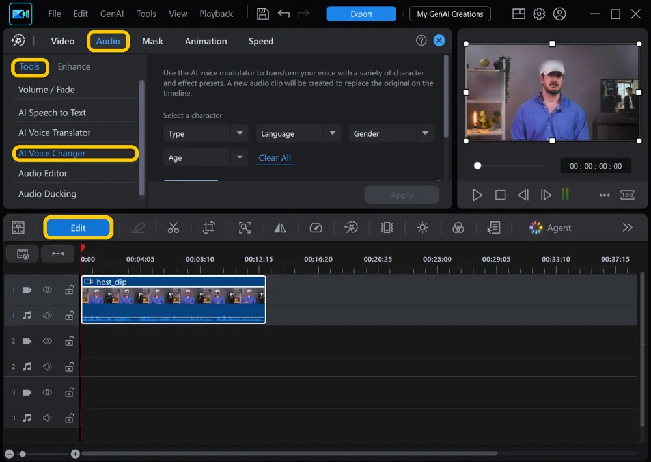This screenshot has width=651, height=462.
Task: Lock audio track 2
Action: pyautogui.click(x=70, y=366)
